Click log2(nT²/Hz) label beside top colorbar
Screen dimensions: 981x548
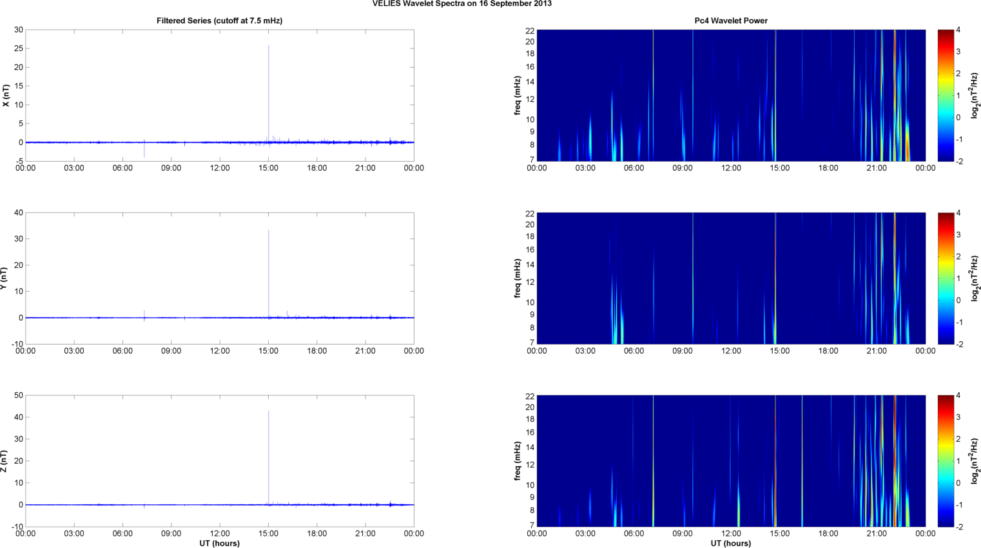[975, 95]
